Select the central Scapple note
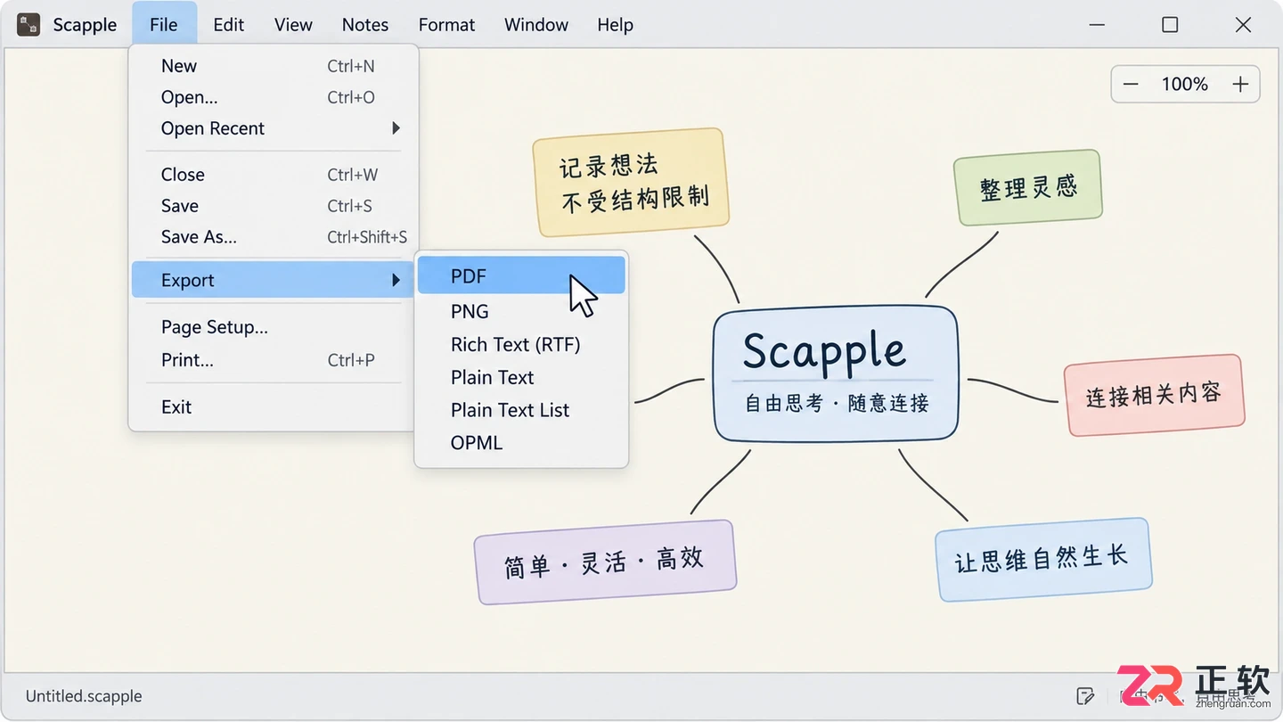The image size is (1283, 722). (836, 373)
